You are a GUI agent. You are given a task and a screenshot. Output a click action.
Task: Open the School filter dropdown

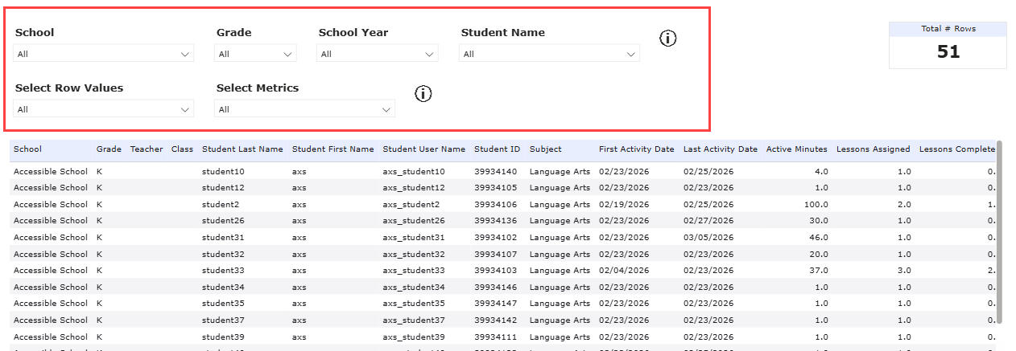[x=104, y=54]
